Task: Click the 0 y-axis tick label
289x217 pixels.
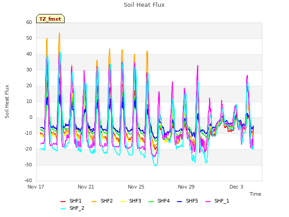Action: coord(31,118)
